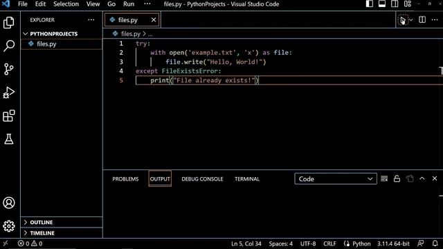The width and height of the screenshot is (443, 249).
Task: Clear the output panel
Action: [384, 178]
